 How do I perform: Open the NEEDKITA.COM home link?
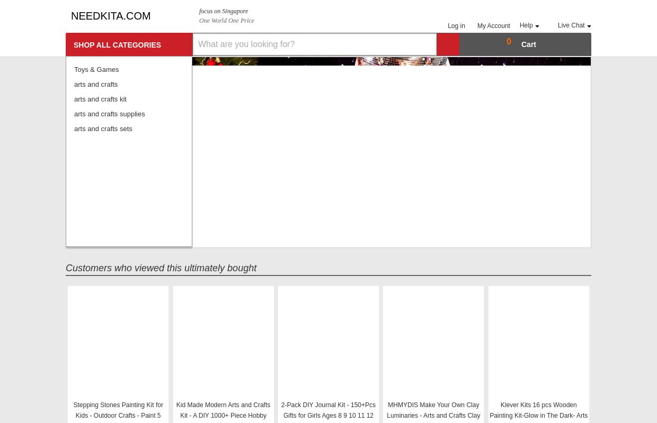111,16
